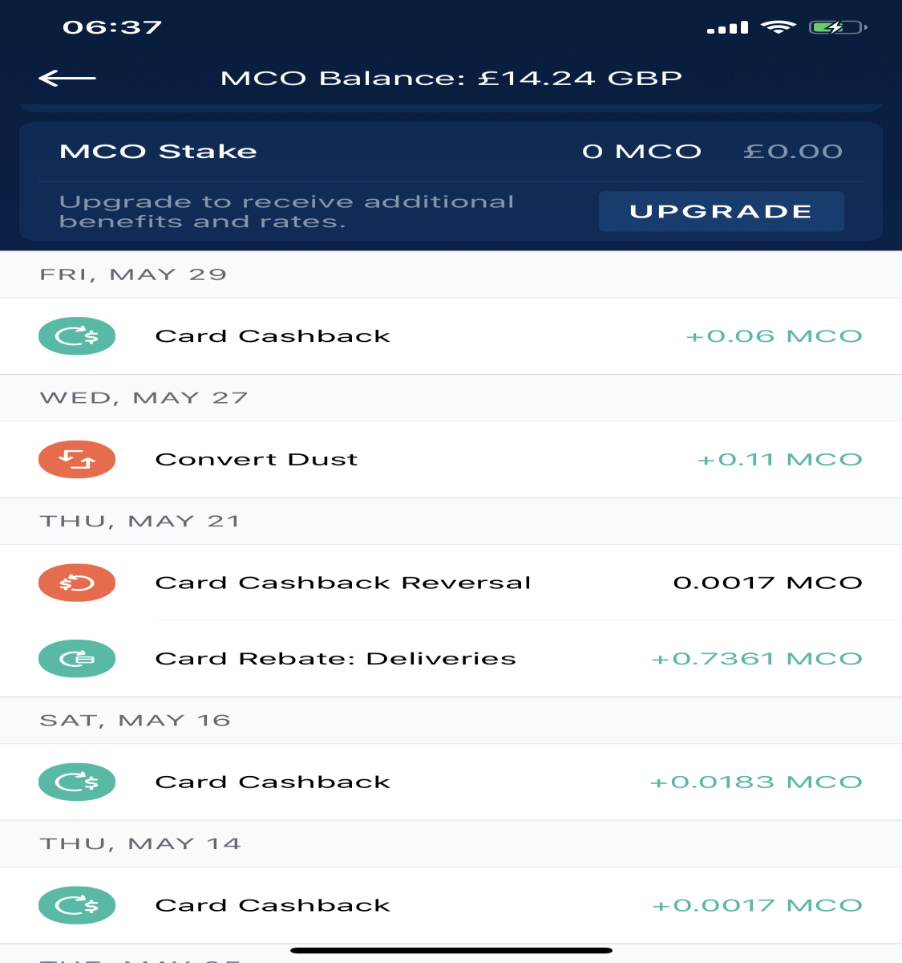Screen dimensions: 902x963
Task: Open the +0.0183 MCO cashback entry
Action: click(x=451, y=782)
